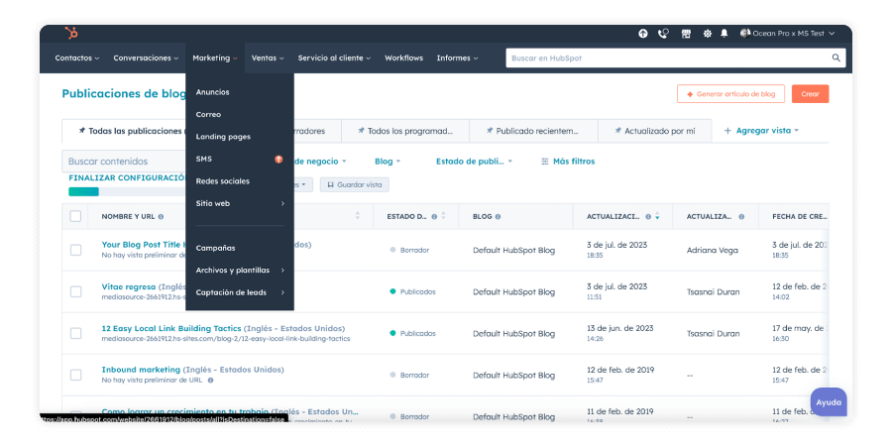
Task: Expand the Ventas menu
Action: coord(268,58)
